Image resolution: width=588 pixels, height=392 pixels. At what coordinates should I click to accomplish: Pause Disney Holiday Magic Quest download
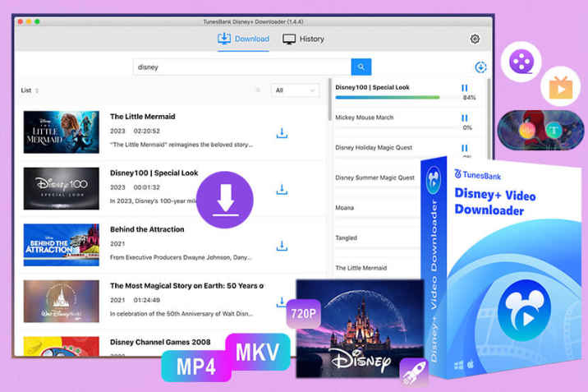(x=465, y=148)
